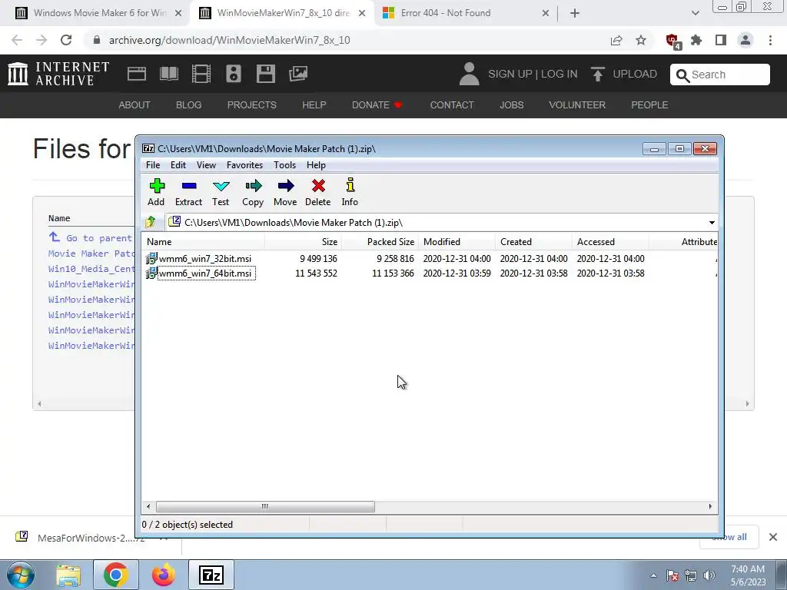This screenshot has width=787, height=590.
Task: Select wmm6_win7_32bit.msi file
Action: pyautogui.click(x=204, y=259)
